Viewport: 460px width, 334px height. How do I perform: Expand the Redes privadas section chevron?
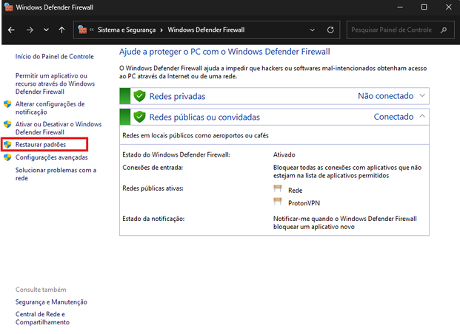tap(422, 96)
